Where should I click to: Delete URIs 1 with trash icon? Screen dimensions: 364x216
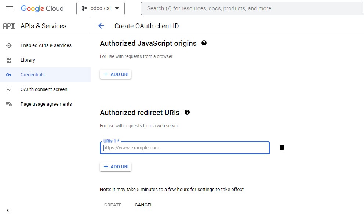coord(281,147)
